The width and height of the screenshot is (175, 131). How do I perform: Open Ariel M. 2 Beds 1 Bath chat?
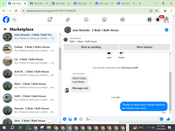29,73
